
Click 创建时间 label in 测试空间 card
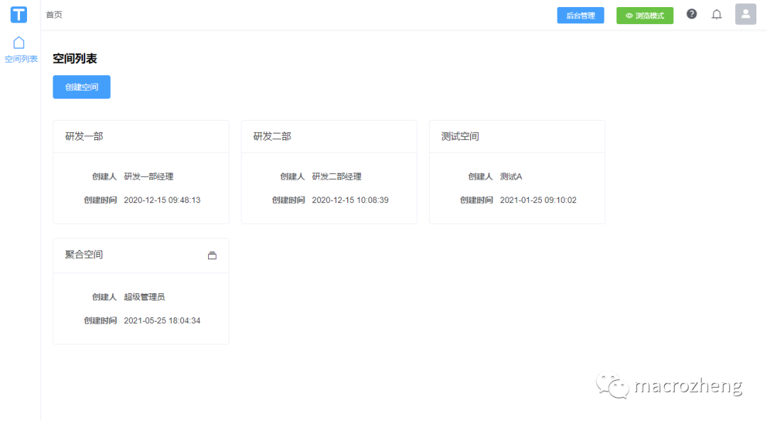coord(477,200)
